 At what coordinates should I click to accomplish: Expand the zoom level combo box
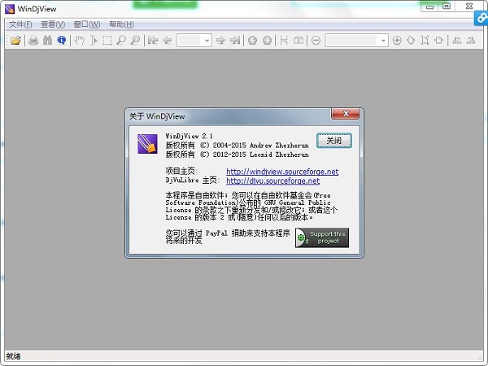tap(383, 40)
